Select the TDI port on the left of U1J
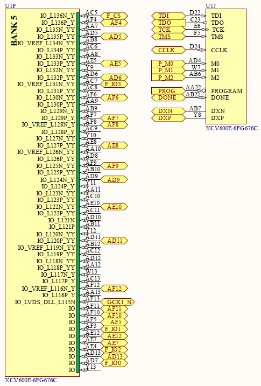The height and width of the screenshot is (386, 261). (168, 16)
